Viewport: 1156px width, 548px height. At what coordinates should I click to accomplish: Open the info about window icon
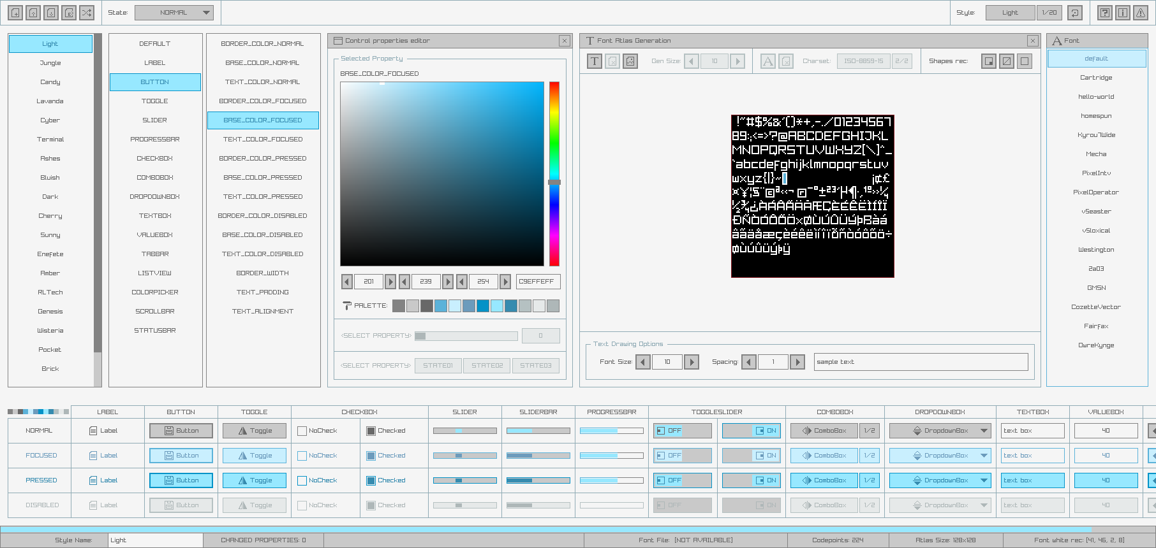point(1123,13)
